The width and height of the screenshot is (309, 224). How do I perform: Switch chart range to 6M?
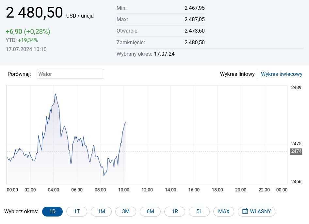(150, 211)
